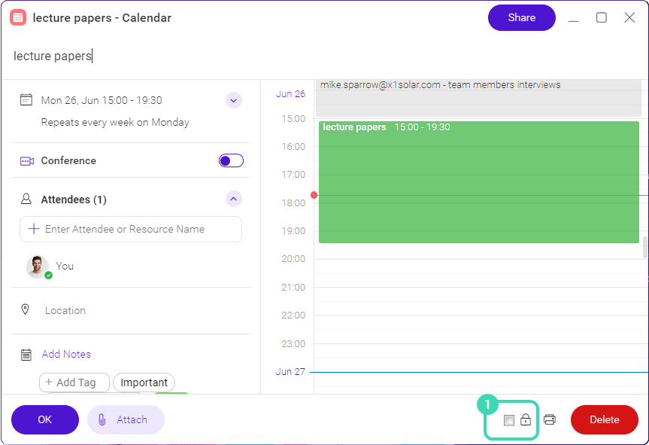Click the Attendees person icon
649x445 pixels.
pyautogui.click(x=26, y=199)
